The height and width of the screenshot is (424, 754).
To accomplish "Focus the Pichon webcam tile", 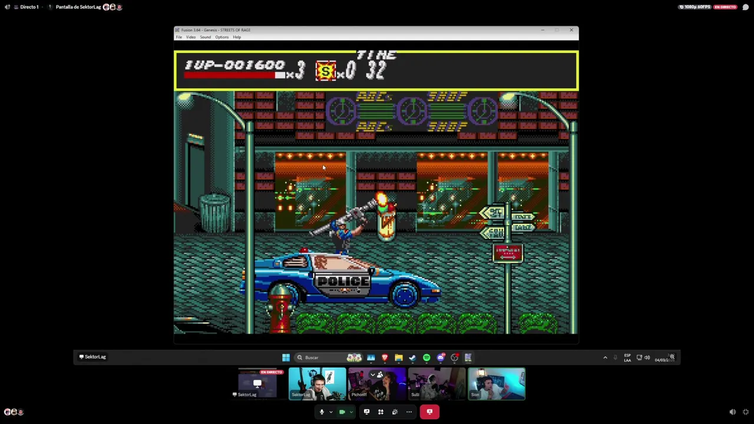I will [x=377, y=384].
